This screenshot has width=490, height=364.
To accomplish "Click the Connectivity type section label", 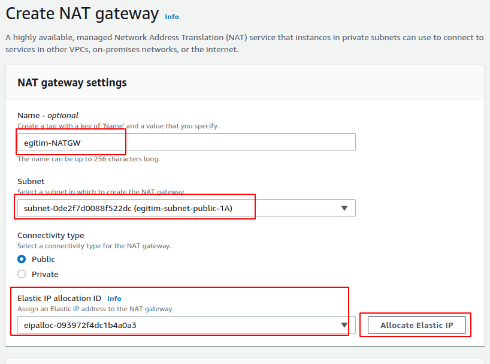I will [x=51, y=236].
